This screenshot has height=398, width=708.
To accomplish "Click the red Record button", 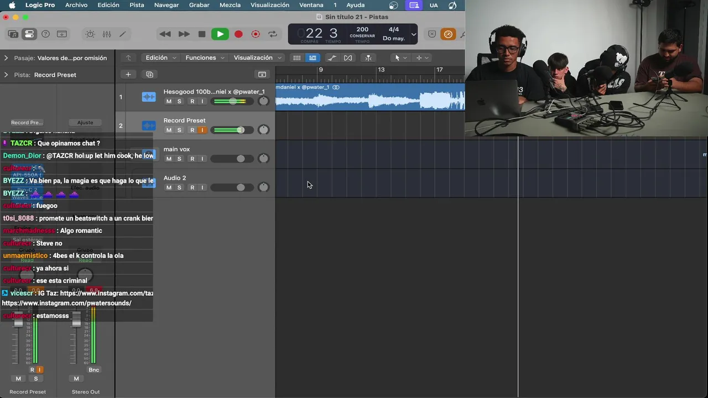I will (x=238, y=34).
